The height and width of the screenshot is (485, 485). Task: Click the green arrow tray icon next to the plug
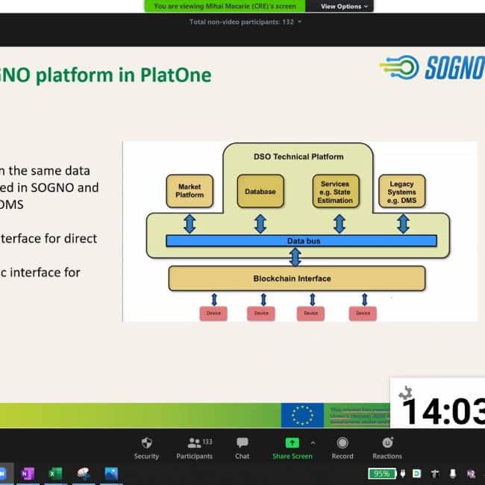[x=417, y=473]
